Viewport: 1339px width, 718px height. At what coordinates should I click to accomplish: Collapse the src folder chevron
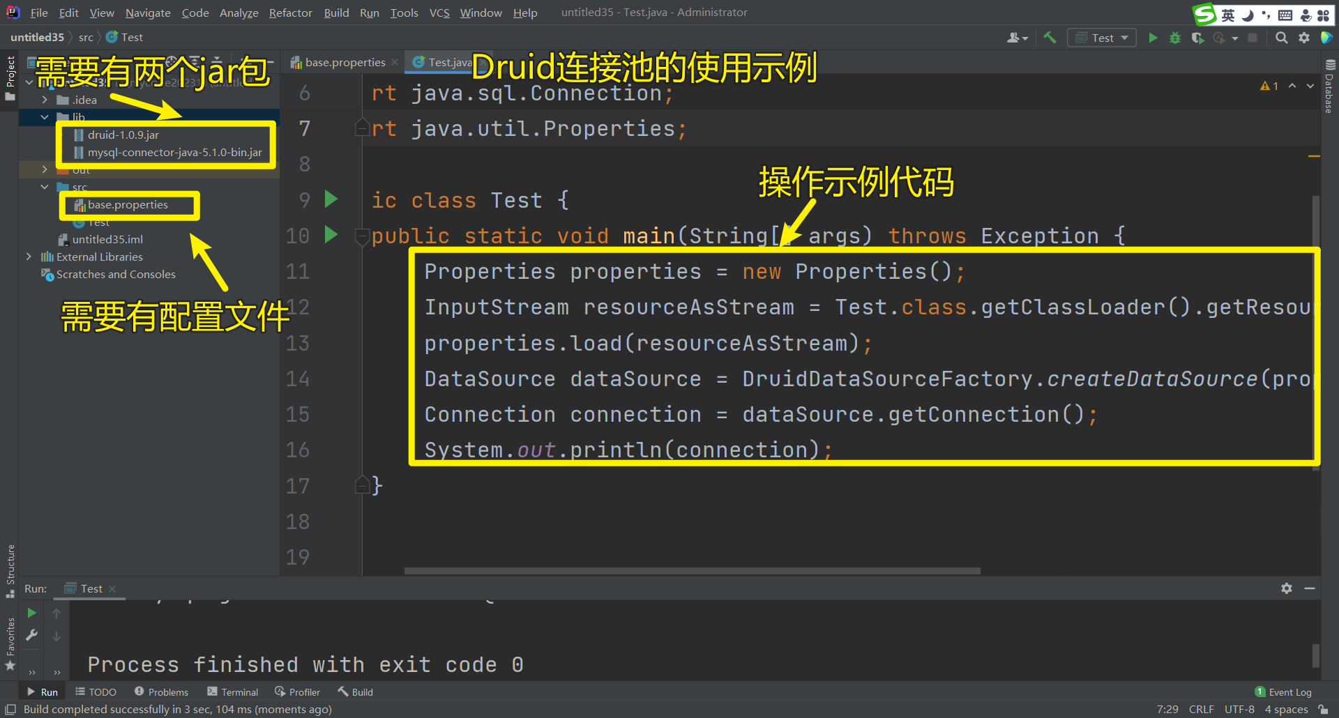[x=45, y=187]
